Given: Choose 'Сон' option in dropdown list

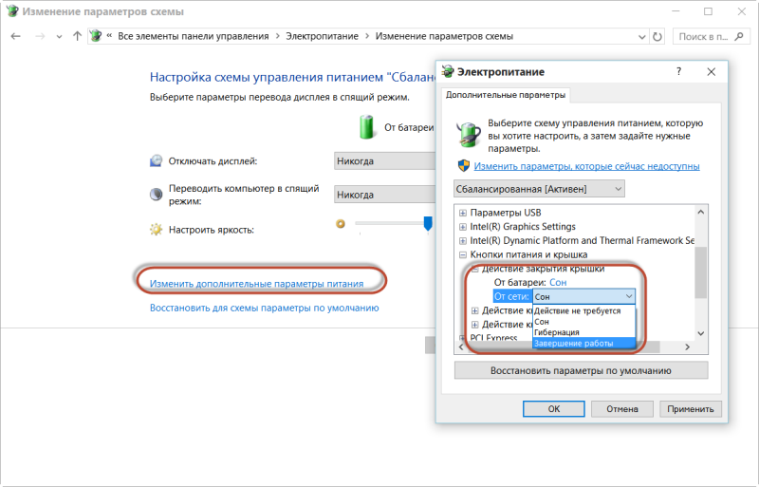Looking at the screenshot, I should tap(583, 322).
